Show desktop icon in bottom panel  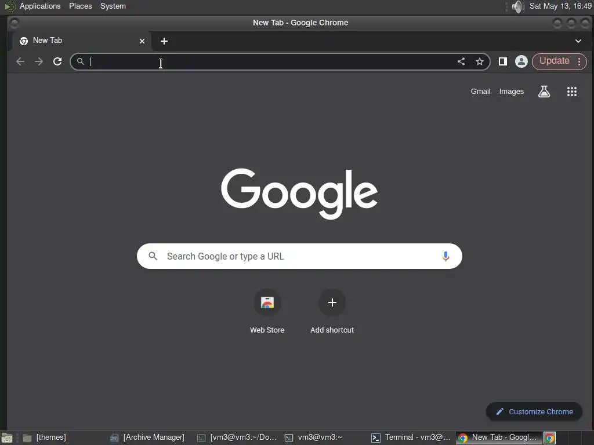pos(7,438)
